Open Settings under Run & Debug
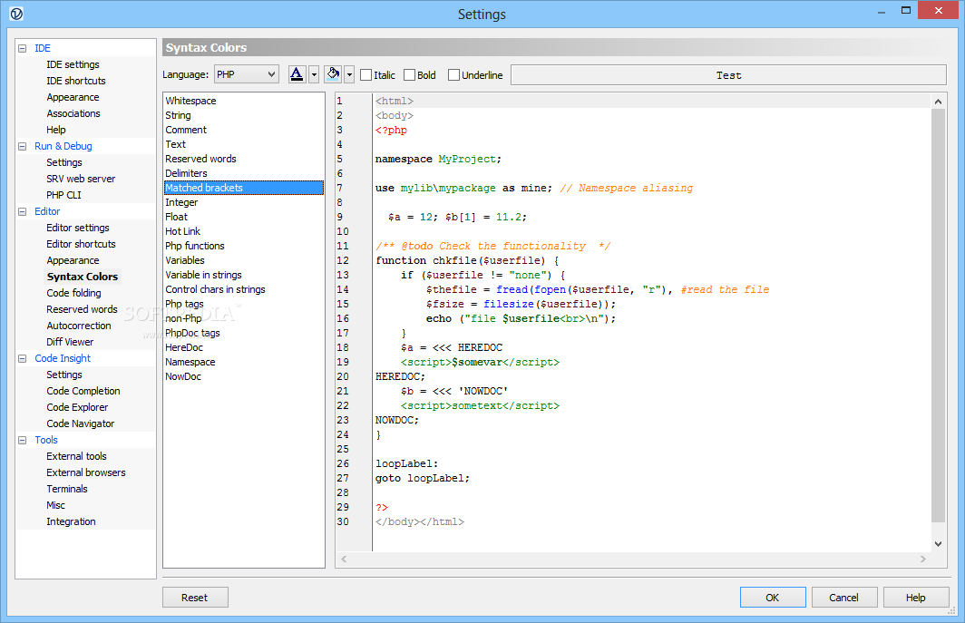Image resolution: width=965 pixels, height=623 pixels. (64, 162)
